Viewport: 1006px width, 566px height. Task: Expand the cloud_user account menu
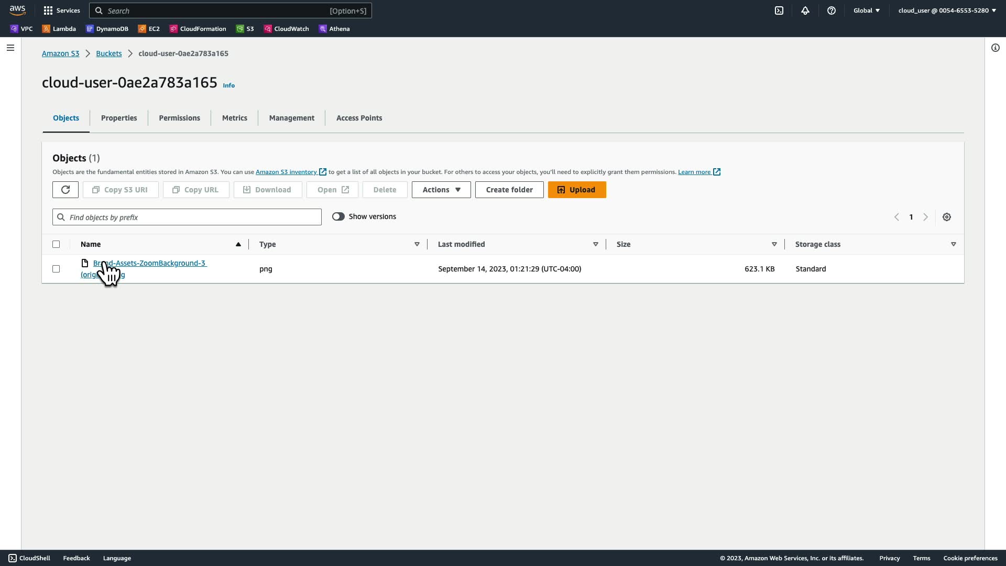click(947, 10)
